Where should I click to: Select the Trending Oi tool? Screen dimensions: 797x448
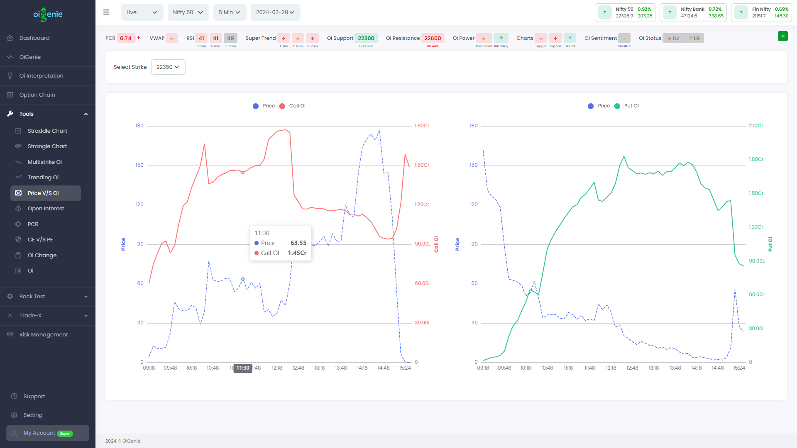[x=43, y=177]
